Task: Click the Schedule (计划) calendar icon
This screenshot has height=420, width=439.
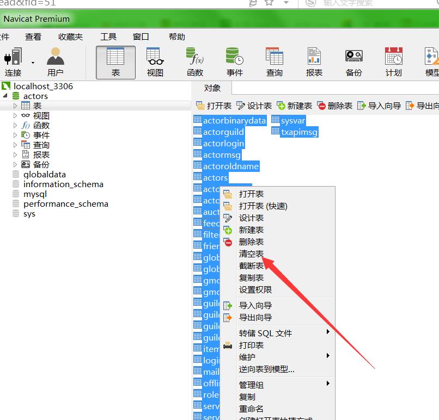Action: coord(394,57)
